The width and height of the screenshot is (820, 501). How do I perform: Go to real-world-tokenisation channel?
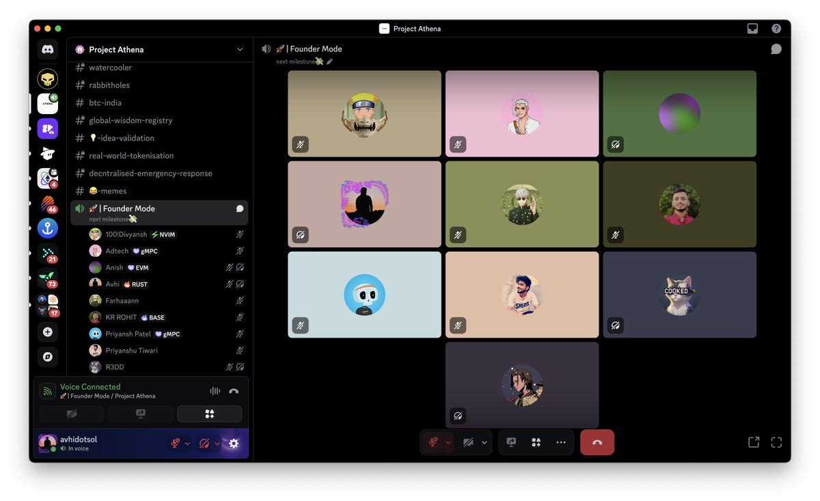[x=160, y=156]
